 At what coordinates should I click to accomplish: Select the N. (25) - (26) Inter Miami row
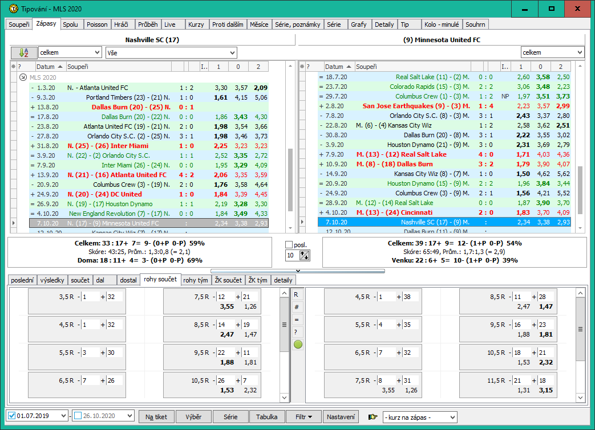tap(149, 146)
